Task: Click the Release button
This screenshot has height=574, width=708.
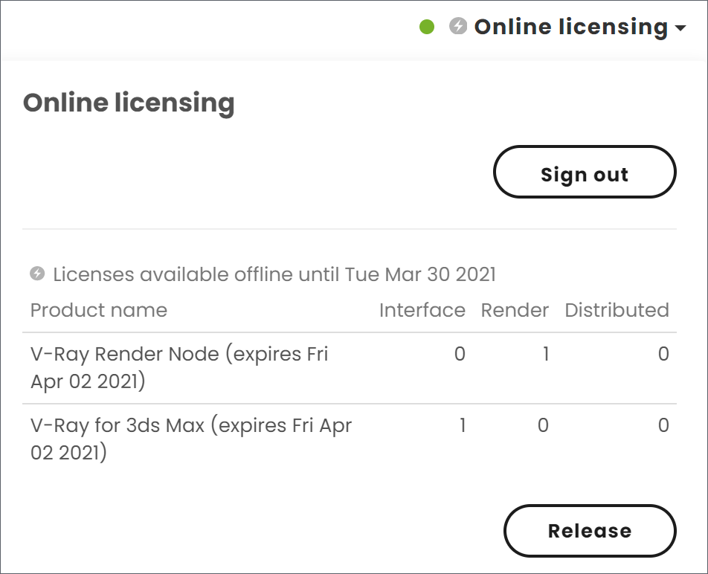Action: [x=590, y=531]
